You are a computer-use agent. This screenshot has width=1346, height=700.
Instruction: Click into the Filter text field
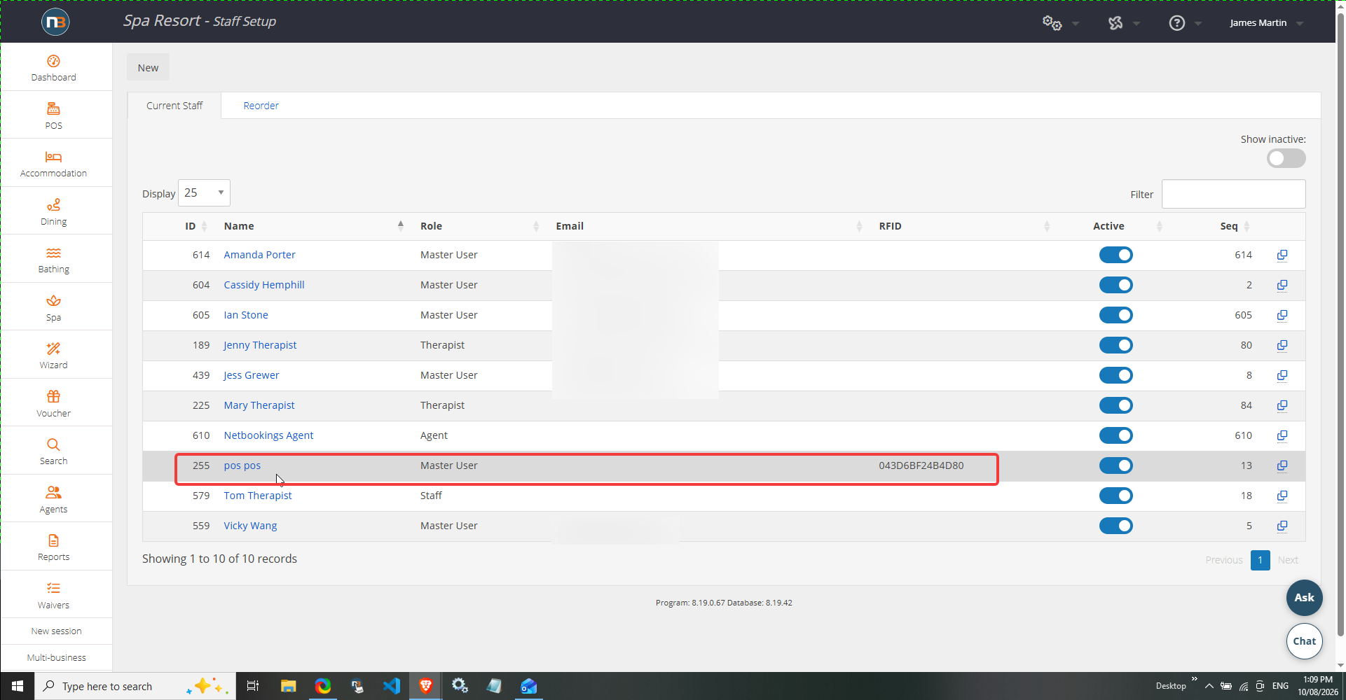pyautogui.click(x=1233, y=194)
